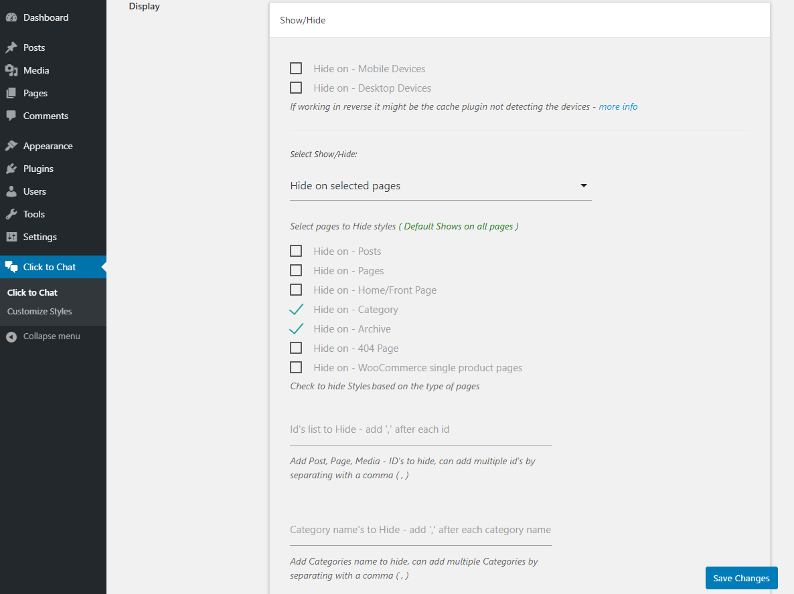Click the Show/Hide section header
This screenshot has width=794, height=594.
pyautogui.click(x=520, y=20)
